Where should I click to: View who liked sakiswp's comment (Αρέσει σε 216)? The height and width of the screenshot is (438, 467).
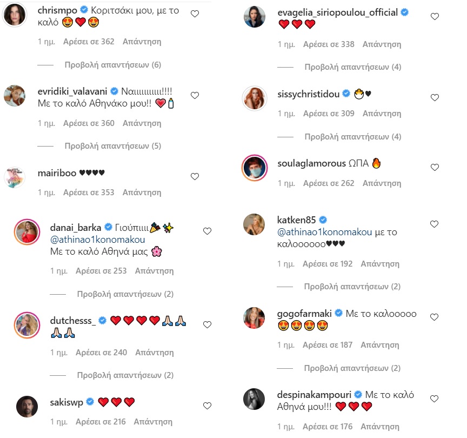(101, 422)
